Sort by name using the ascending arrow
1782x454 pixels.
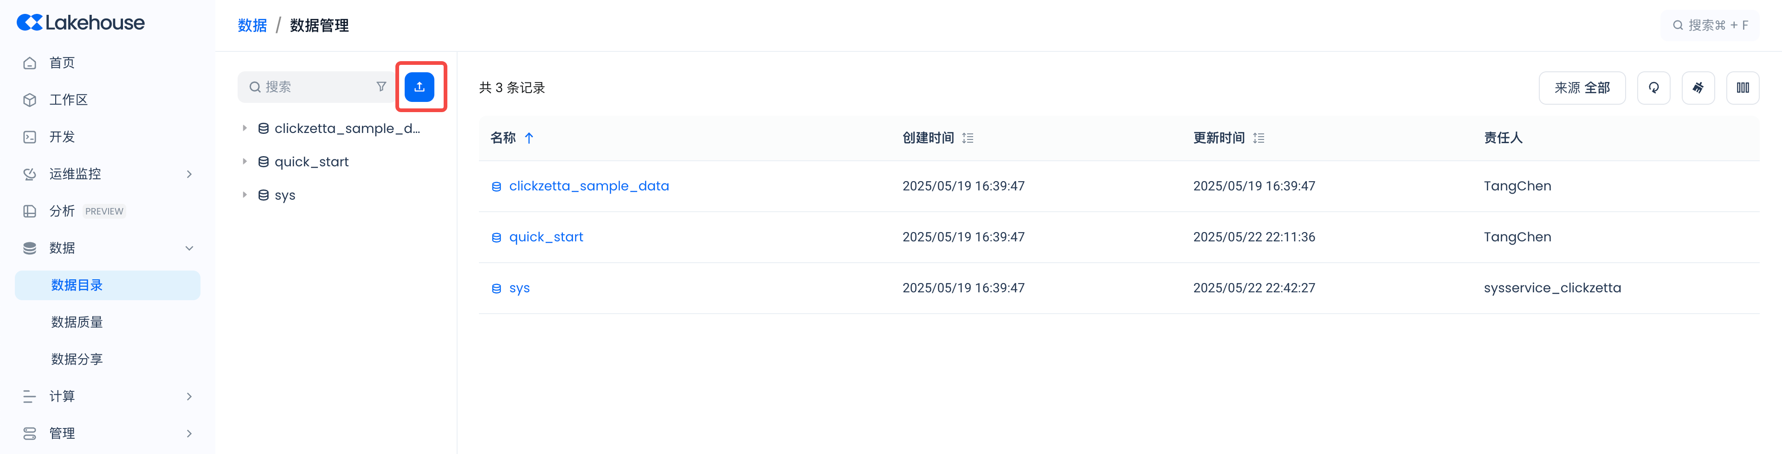(529, 138)
